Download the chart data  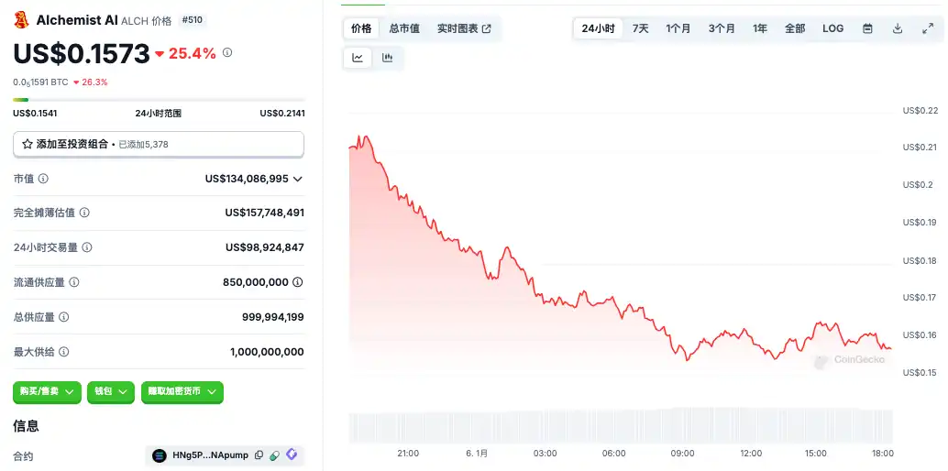pyautogui.click(x=898, y=28)
